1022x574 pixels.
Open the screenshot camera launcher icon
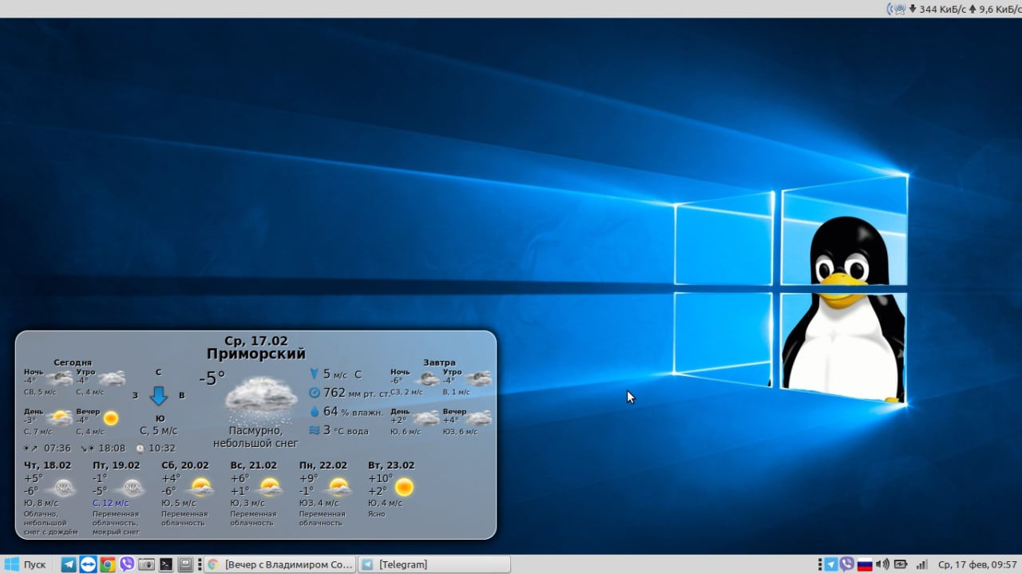(146, 564)
